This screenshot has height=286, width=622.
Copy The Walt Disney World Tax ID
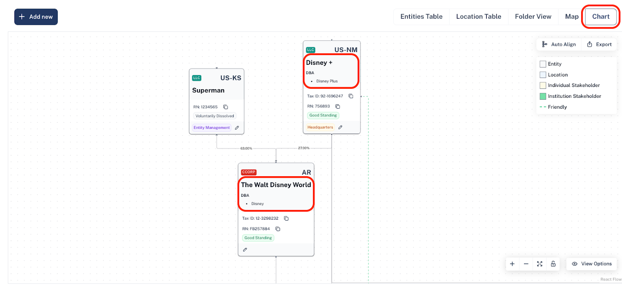tap(286, 218)
